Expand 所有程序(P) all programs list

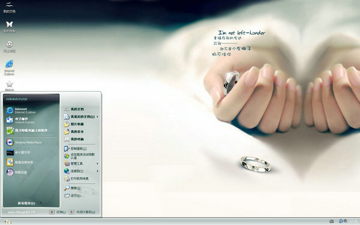(x=29, y=203)
